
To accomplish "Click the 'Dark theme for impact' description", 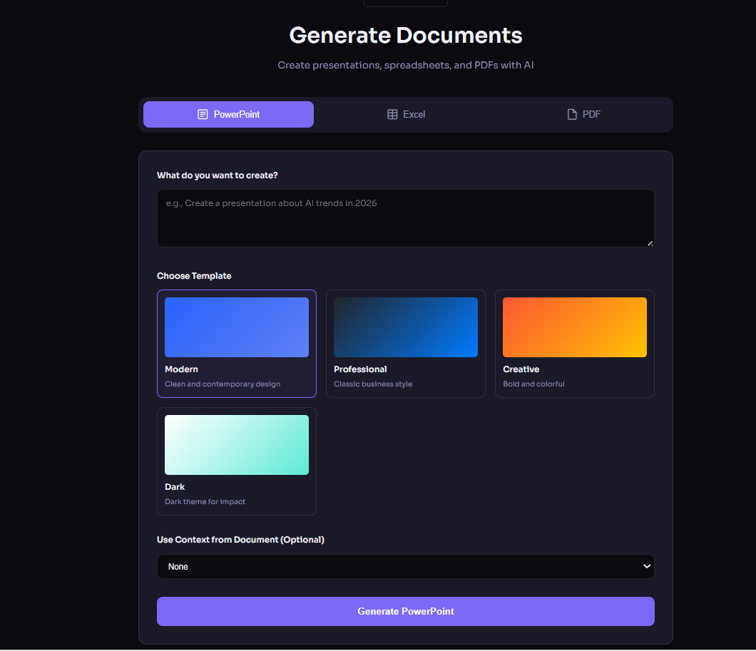I will pyautogui.click(x=205, y=502).
